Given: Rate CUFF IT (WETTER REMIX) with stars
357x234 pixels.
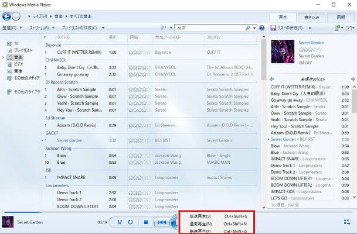Looking at the screenshot, I should (x=140, y=52).
